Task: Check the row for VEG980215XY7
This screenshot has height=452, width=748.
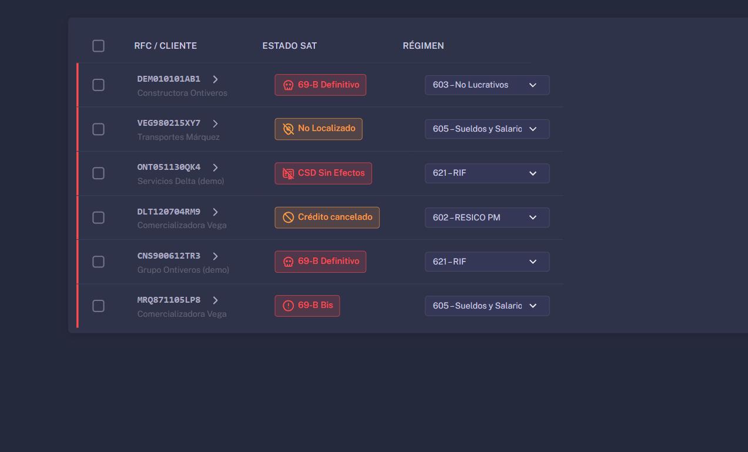Action: 98,129
